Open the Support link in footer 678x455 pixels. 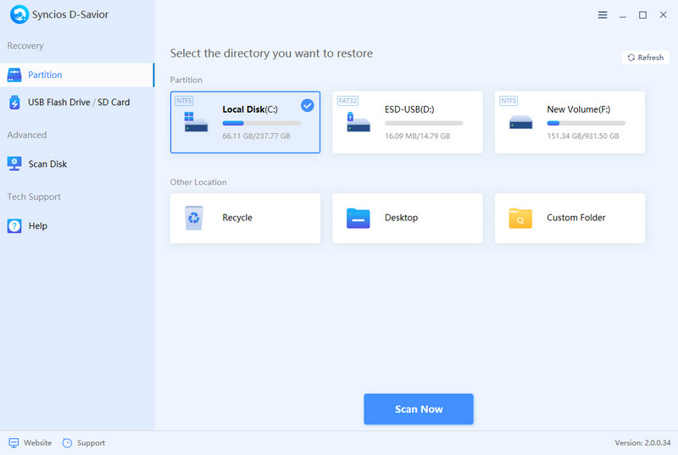(84, 443)
